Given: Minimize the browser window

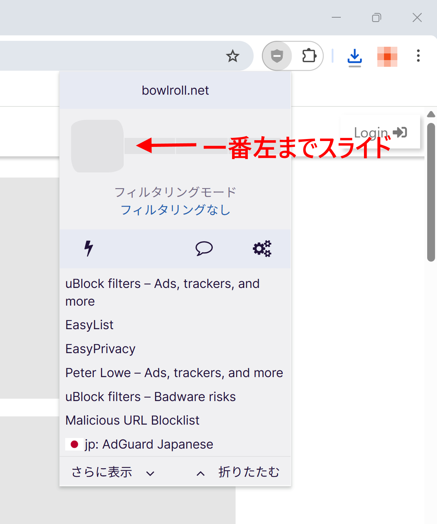Looking at the screenshot, I should click(x=336, y=17).
